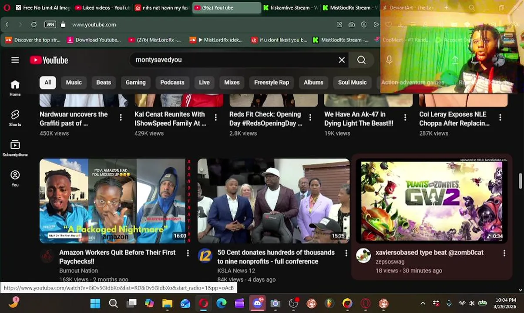The width and height of the screenshot is (524, 313).
Task: Click the zepsoswag channel avatar
Action: [363, 256]
